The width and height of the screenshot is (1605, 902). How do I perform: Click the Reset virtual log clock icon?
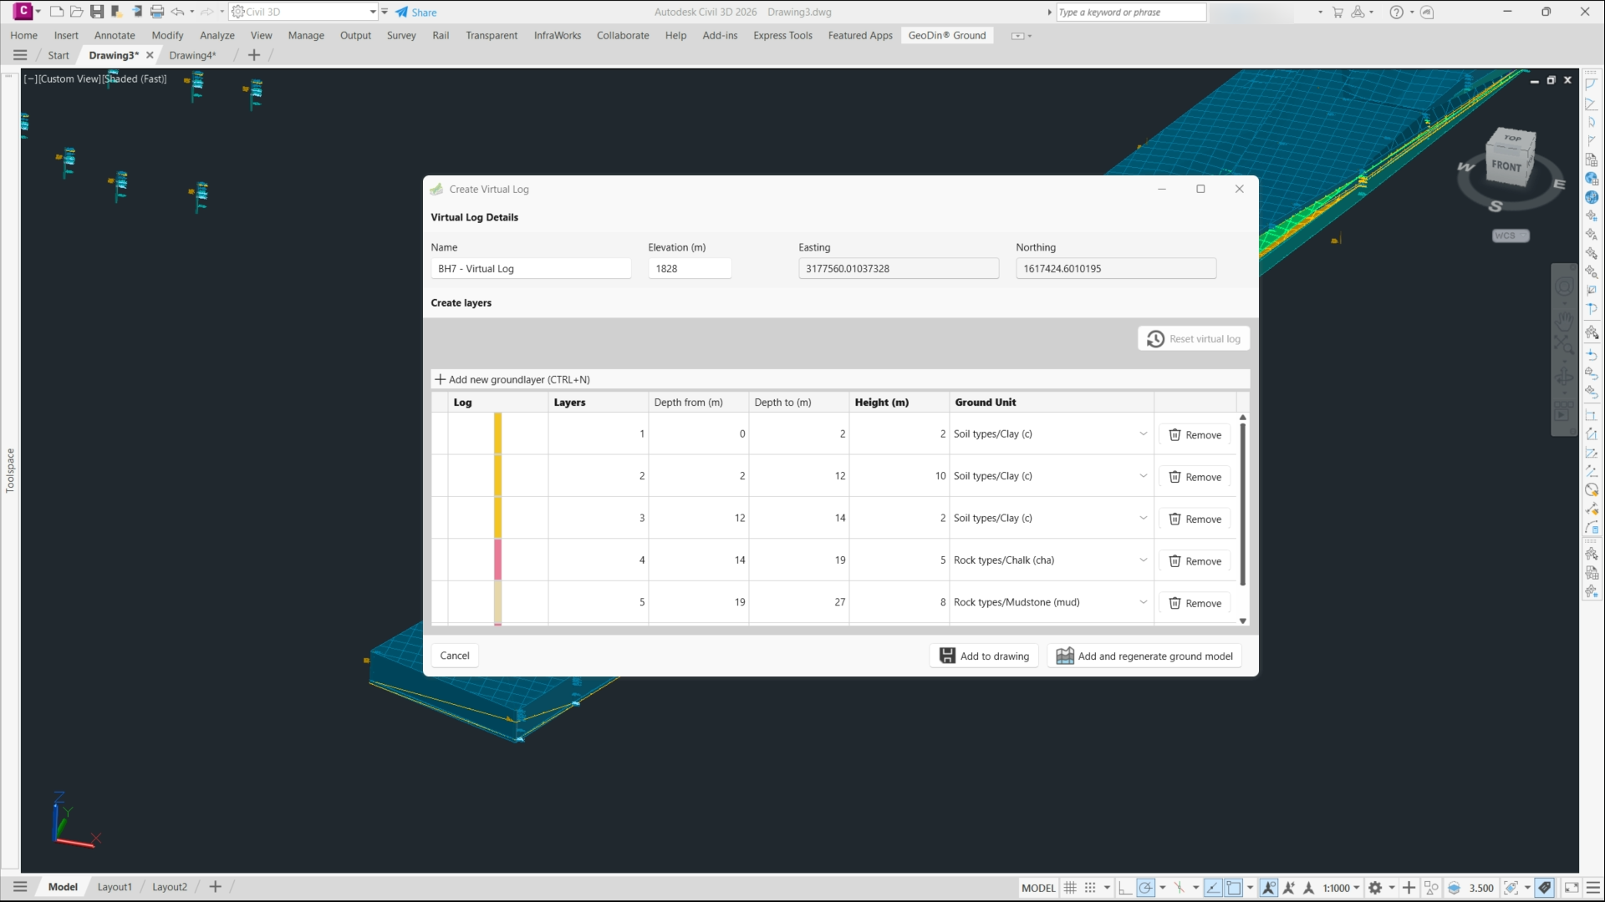click(x=1155, y=339)
